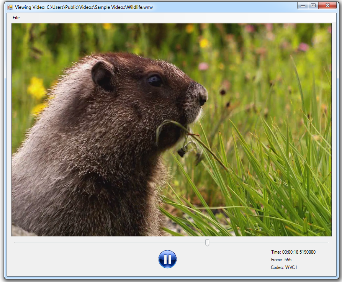The height and width of the screenshot is (282, 342).
Task: Select the Codec: WVC1 label
Action: point(284,267)
